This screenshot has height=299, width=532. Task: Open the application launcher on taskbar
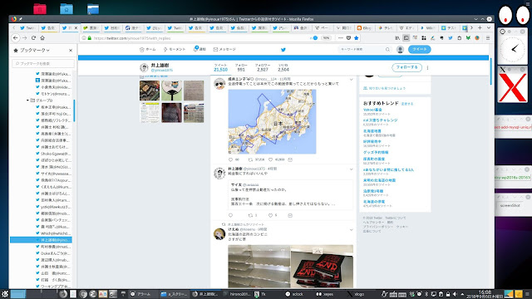[x=5, y=294]
